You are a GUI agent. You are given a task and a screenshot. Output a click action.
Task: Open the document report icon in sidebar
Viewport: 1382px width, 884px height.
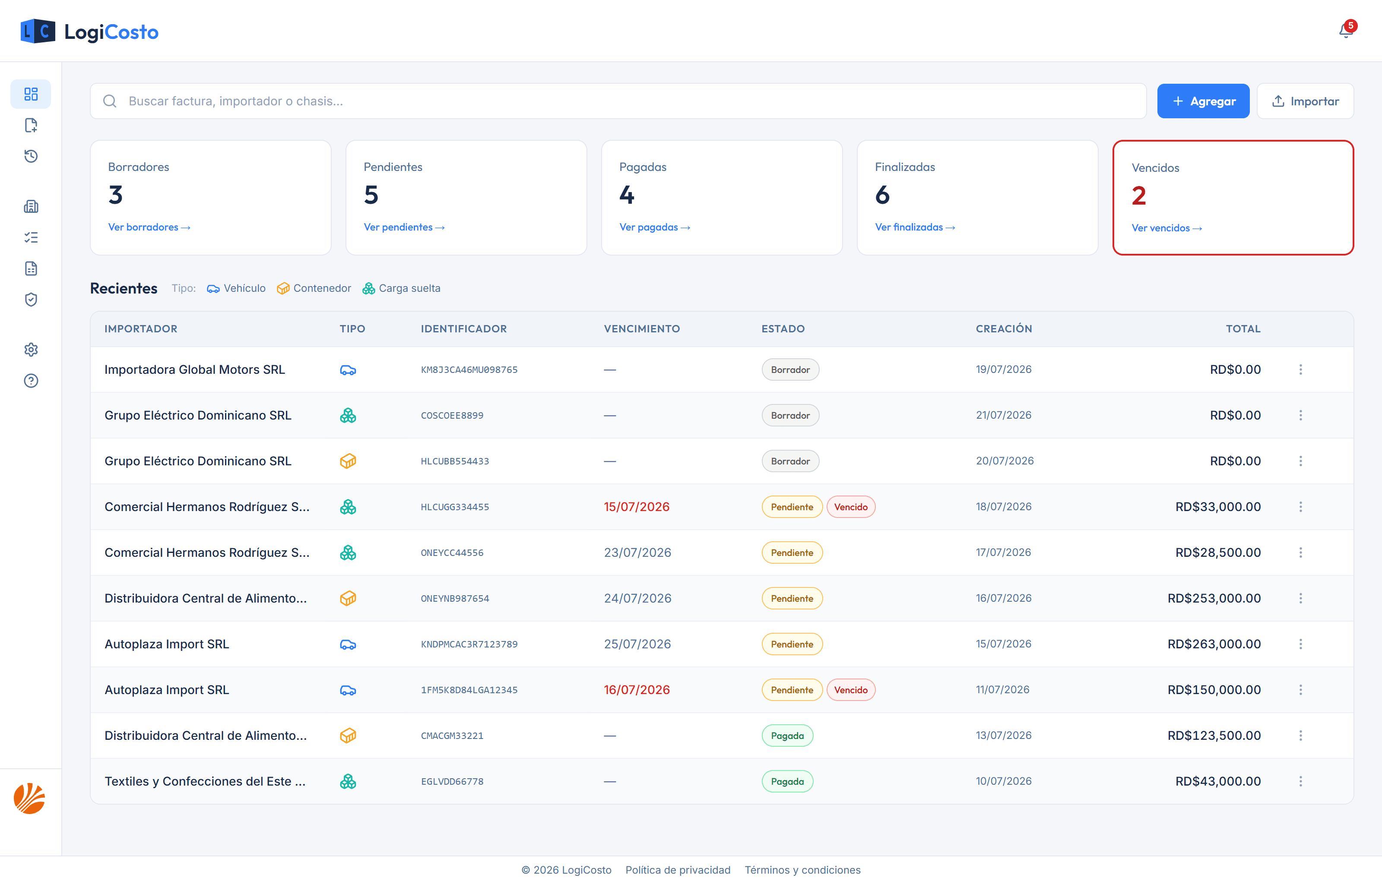click(x=31, y=268)
